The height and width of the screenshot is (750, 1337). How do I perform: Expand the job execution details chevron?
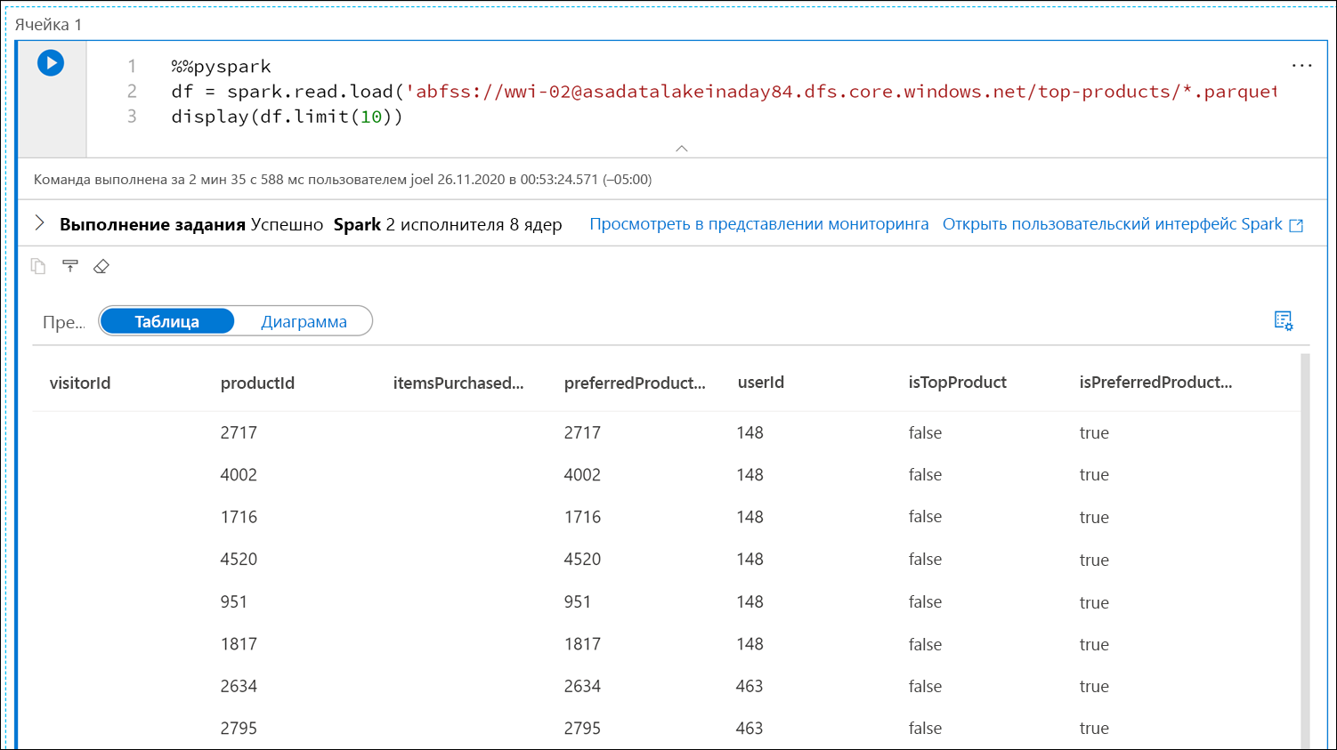pyautogui.click(x=39, y=223)
